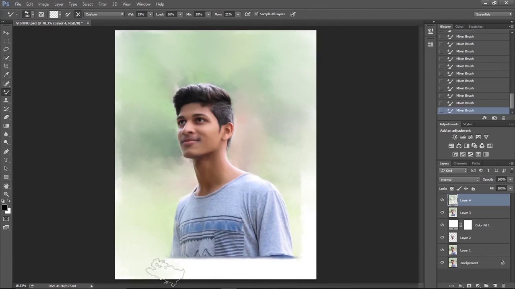Viewport: 515px width, 289px height.
Task: Hide Layer 1 visibility eye
Action: [442, 250]
